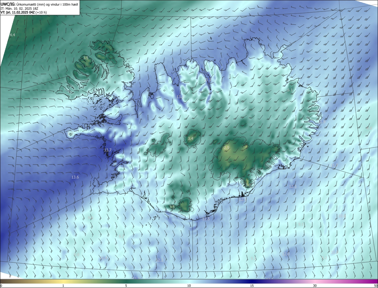378x288 pixels.
Task: Click the 15 tick on the color scale
Action: (252, 286)
